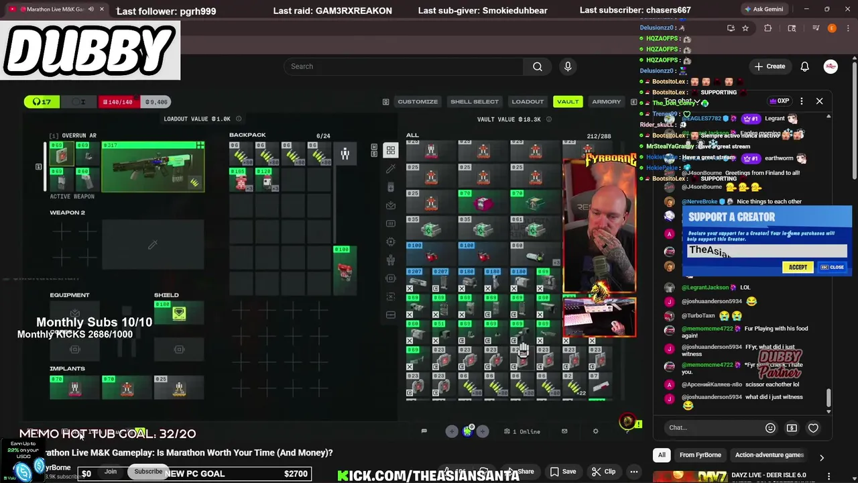Viewport: 858px width, 483px height.
Task: Click the YouTube search magnifier button
Action: [538, 66]
